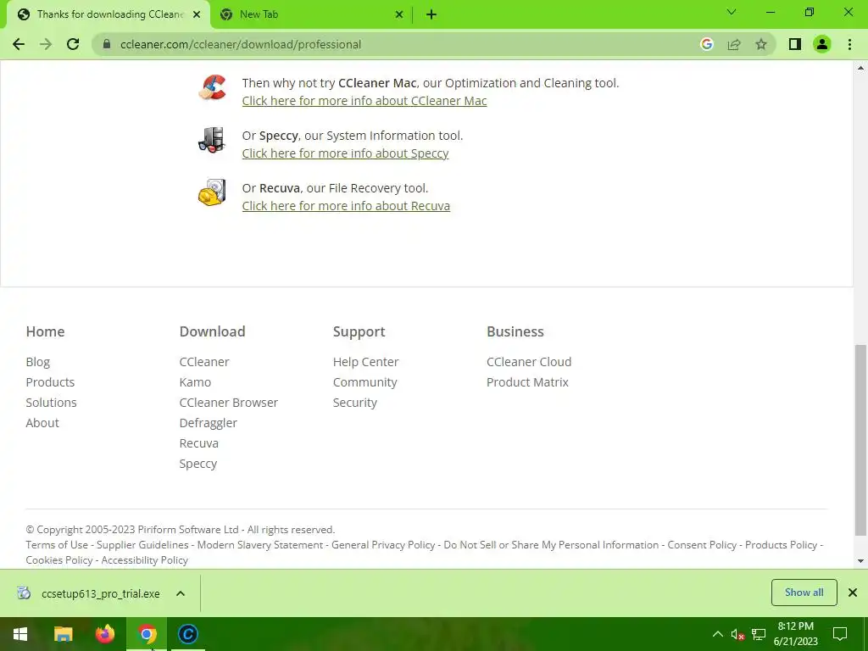Click the Support footer heading

[359, 331]
